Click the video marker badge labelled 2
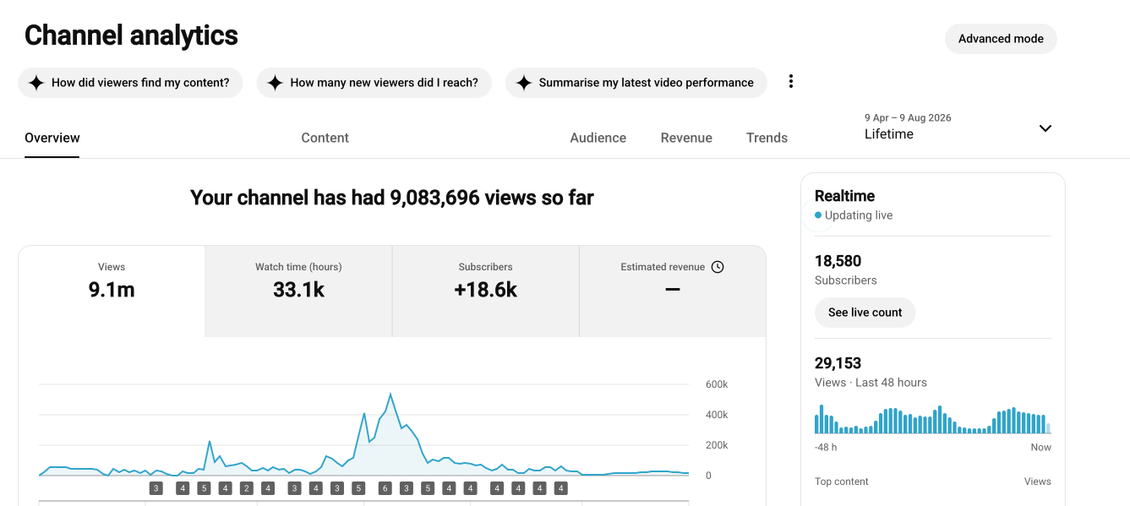Image resolution: width=1130 pixels, height=506 pixels. coord(246,488)
